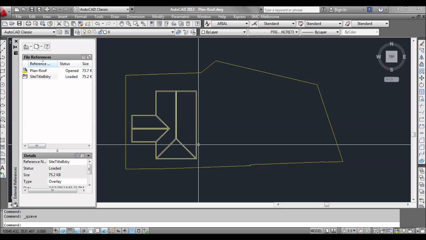The image size is (426, 240).
Task: Select the Cut scissors icon
Action: click(x=59, y=24)
